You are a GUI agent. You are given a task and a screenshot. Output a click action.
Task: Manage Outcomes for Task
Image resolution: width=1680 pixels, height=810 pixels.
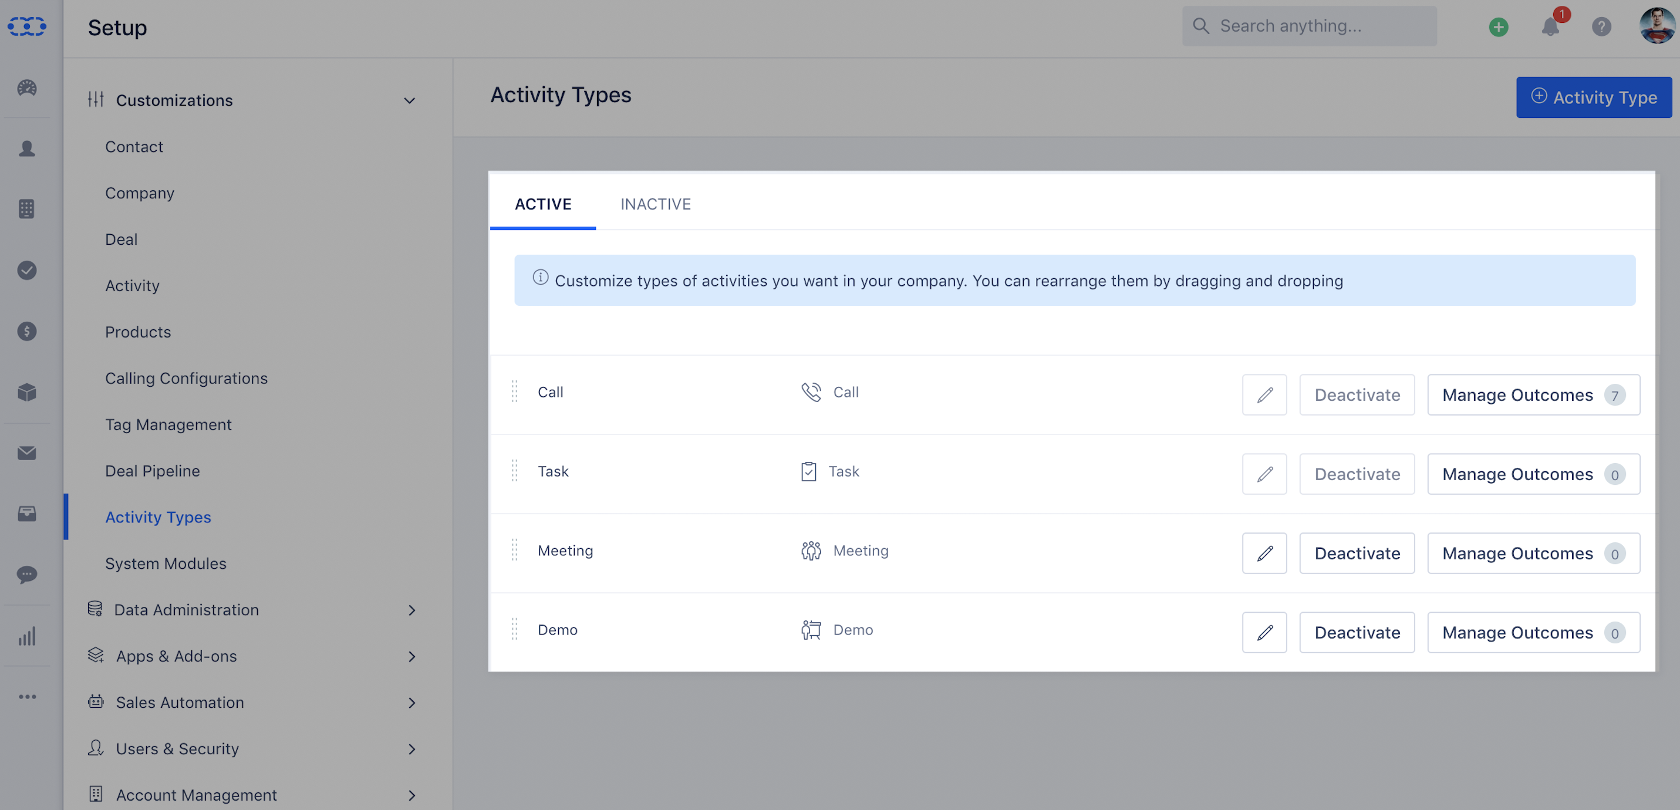coord(1533,474)
